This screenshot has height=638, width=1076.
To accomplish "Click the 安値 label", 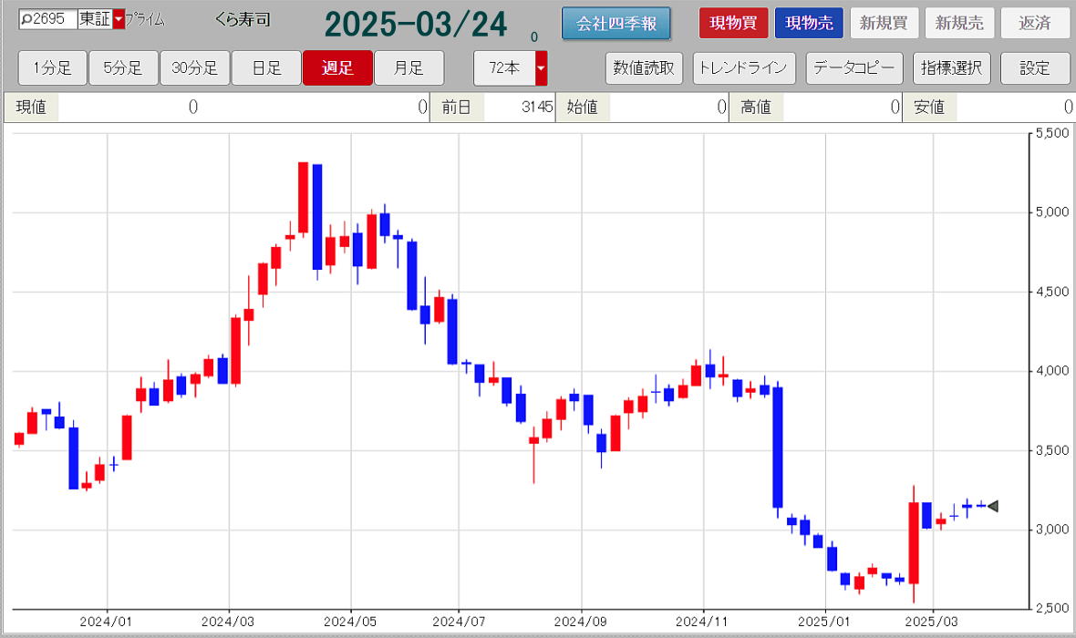I will pos(930,107).
